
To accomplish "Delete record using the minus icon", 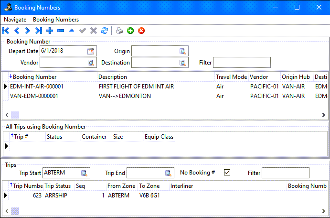I will pyautogui.click(x=61, y=31).
